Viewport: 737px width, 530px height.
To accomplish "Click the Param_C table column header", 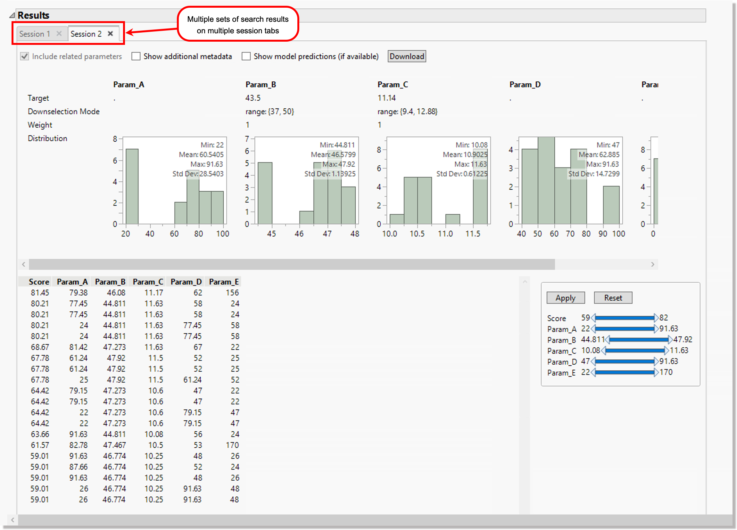I will click(148, 282).
